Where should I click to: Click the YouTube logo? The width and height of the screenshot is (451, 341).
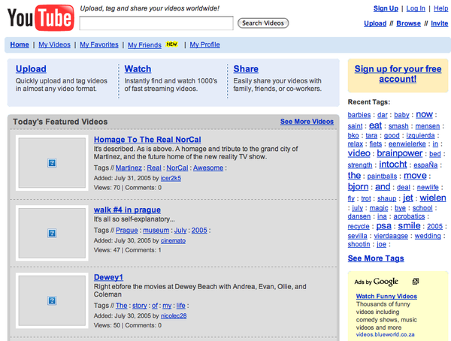(x=41, y=18)
